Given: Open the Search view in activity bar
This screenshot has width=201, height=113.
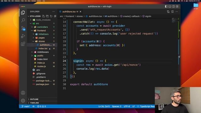Looking at the screenshot, I should pyautogui.click(x=23, y=20).
